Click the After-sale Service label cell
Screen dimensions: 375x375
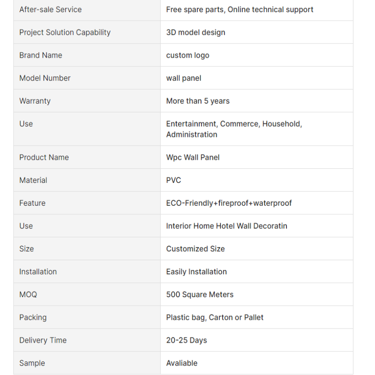tap(87, 9)
